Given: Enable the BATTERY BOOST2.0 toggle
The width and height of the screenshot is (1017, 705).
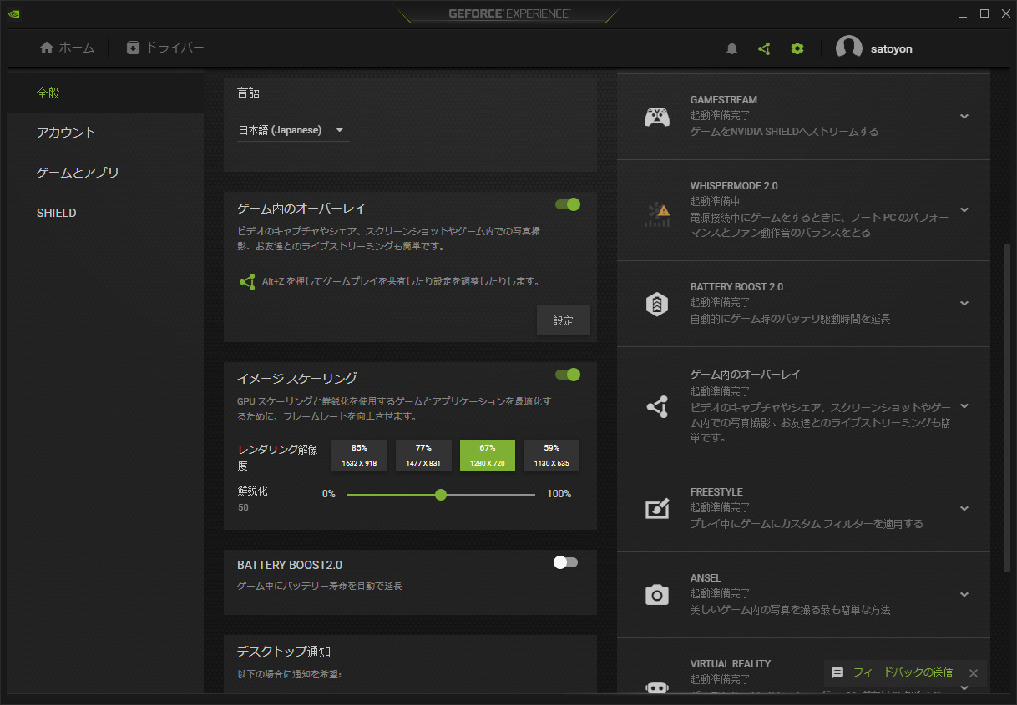Looking at the screenshot, I should pyautogui.click(x=565, y=562).
